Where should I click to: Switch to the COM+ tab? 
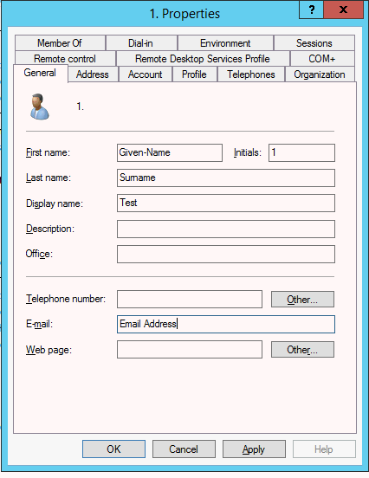coord(322,59)
